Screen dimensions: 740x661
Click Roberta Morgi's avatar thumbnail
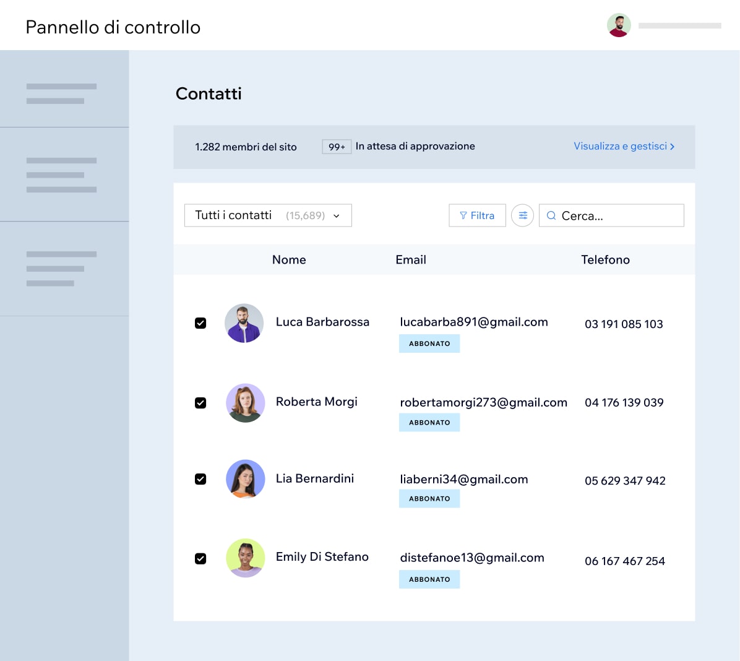click(245, 402)
